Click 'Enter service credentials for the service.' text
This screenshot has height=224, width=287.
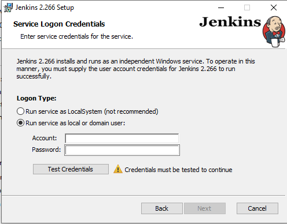pyautogui.click(x=76, y=36)
